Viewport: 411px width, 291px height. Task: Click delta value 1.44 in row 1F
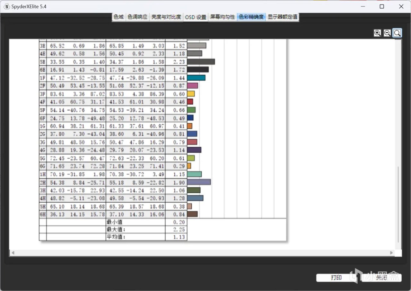179,78
